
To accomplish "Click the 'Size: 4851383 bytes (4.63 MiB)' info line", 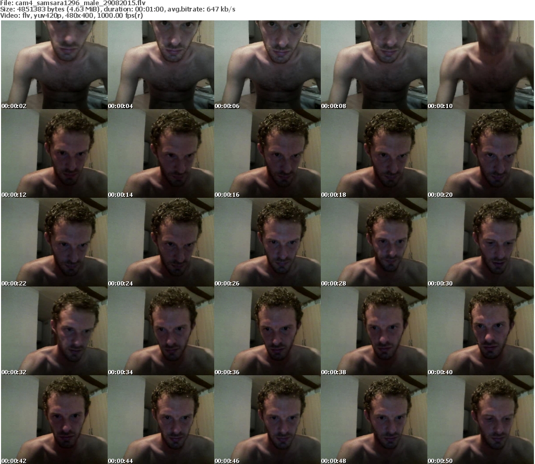I will click(118, 9).
